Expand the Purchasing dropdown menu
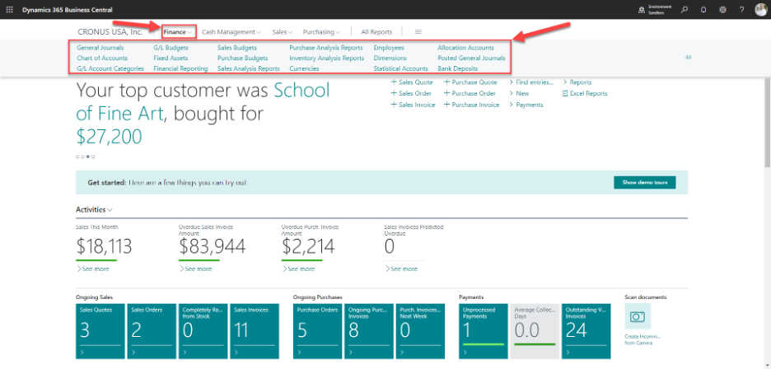 pyautogui.click(x=320, y=32)
